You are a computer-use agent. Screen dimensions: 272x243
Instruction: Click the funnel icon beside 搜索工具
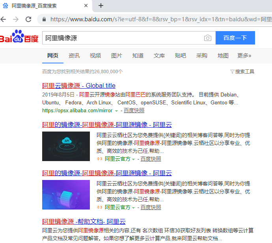pos(232,72)
